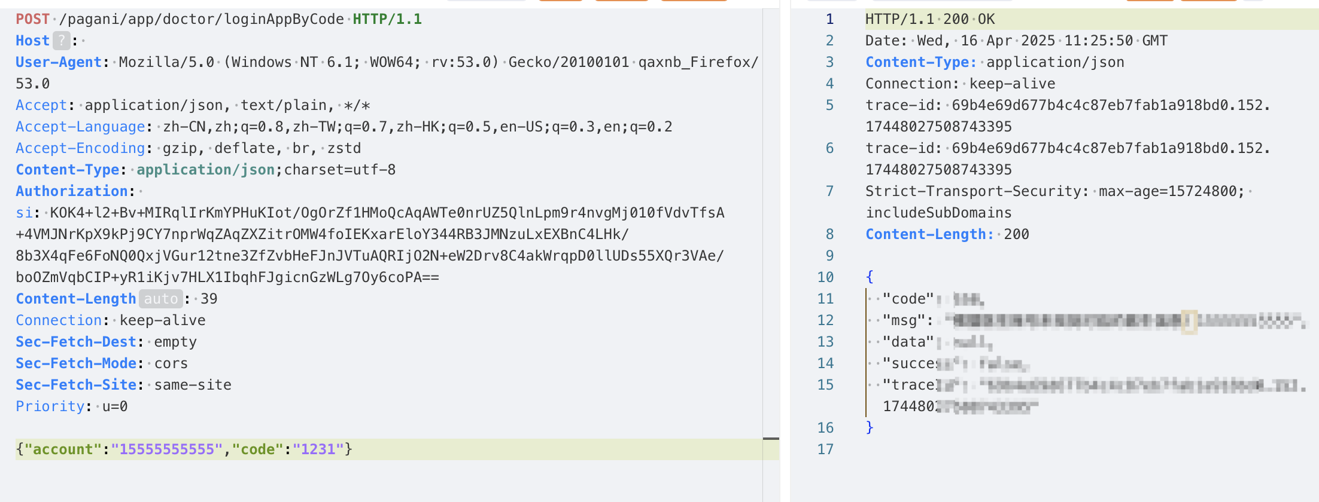The height and width of the screenshot is (502, 1319).
Task: Click line number 10 in response gutter
Action: (825, 277)
